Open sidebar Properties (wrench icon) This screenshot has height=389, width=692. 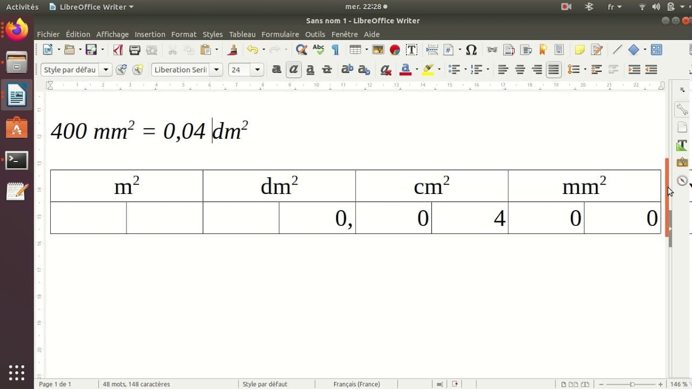tap(682, 110)
